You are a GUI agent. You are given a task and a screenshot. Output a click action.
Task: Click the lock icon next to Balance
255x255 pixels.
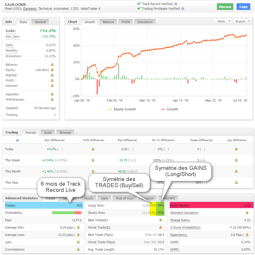(x=52, y=65)
